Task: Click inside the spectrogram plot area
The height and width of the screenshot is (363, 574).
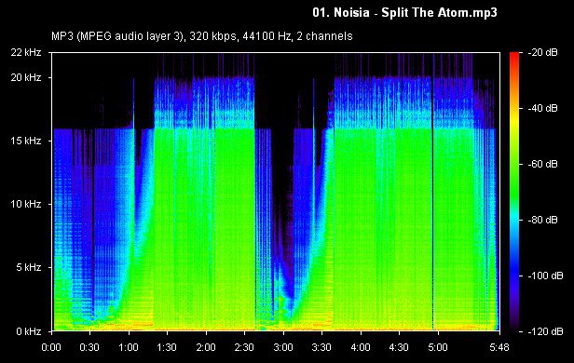Action: (276, 192)
